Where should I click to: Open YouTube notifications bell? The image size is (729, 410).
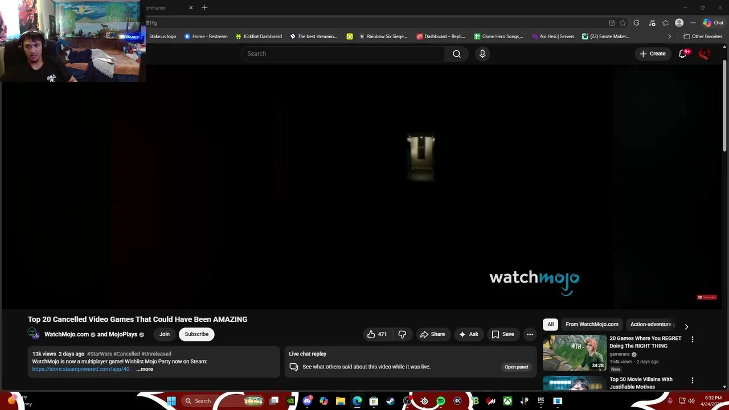(682, 54)
